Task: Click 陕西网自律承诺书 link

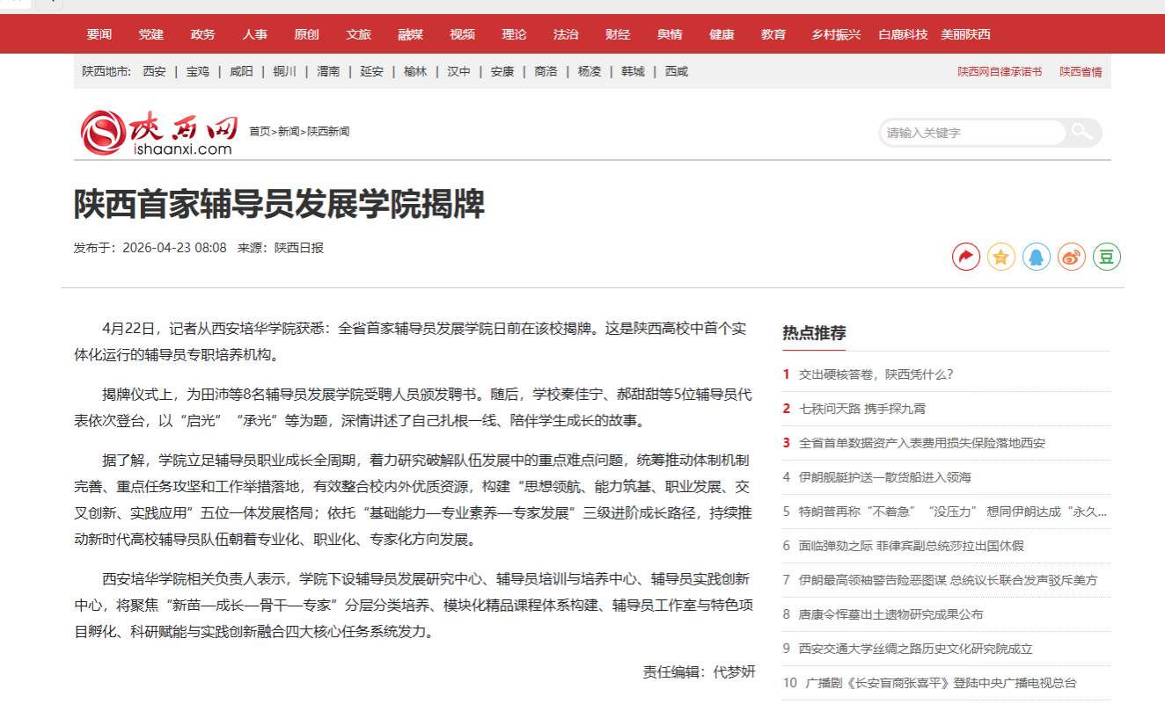Action: pyautogui.click(x=1000, y=71)
